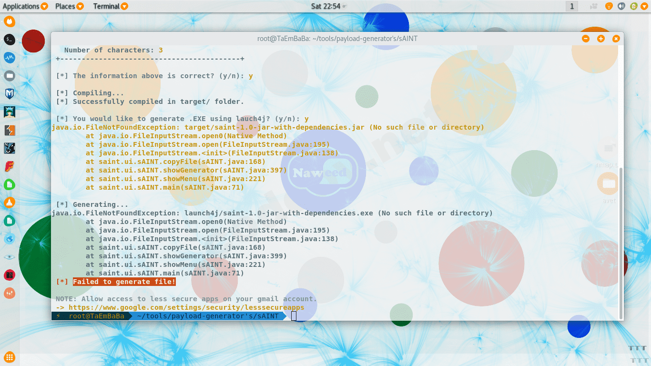Click workspace indicator 1 in taskbar
This screenshot has width=651, height=366.
tap(571, 6)
